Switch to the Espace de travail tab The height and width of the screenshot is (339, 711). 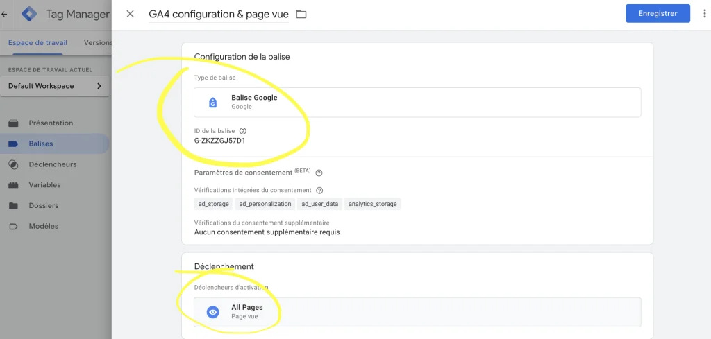40,42
